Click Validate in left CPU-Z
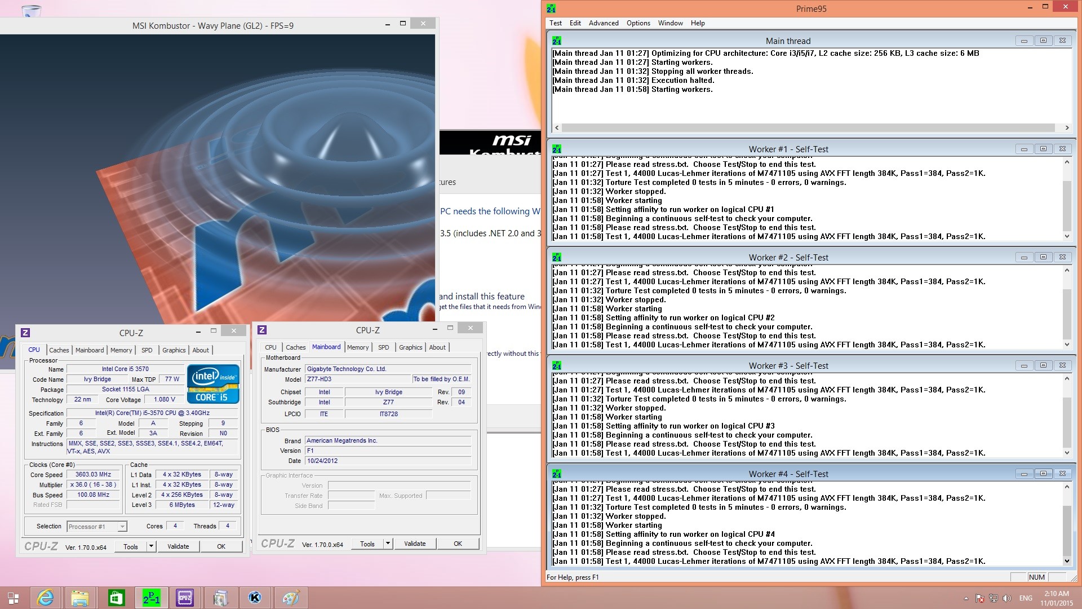Viewport: 1082px width, 609px height. [178, 546]
